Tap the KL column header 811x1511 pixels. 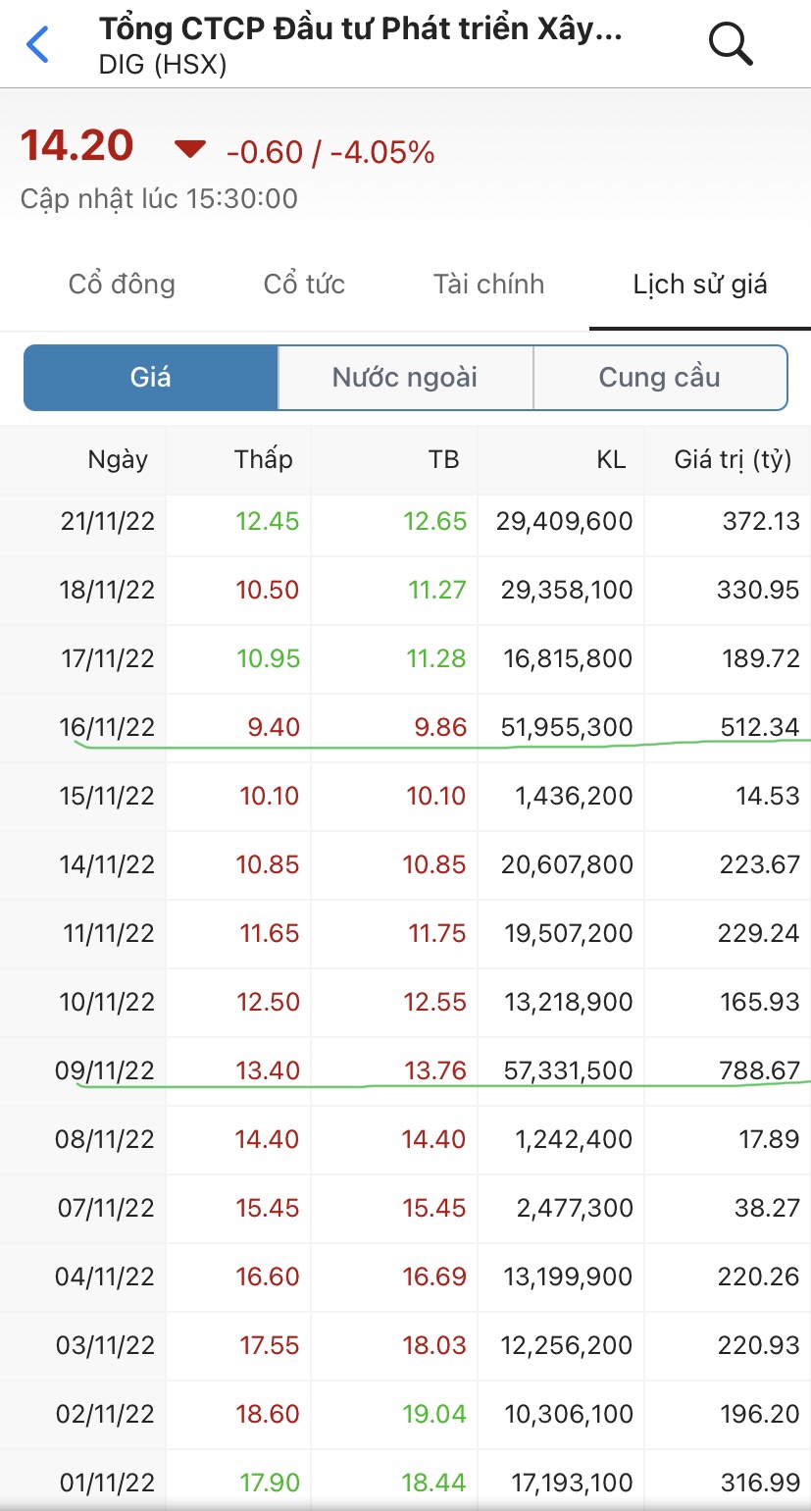pyautogui.click(x=610, y=459)
